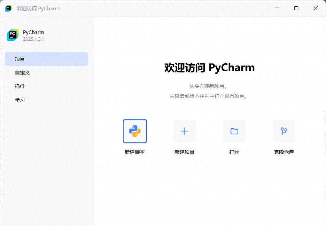Screen dimensions: 326x226
Task: Click the clone repository icon on the far right
Action: coord(284,131)
